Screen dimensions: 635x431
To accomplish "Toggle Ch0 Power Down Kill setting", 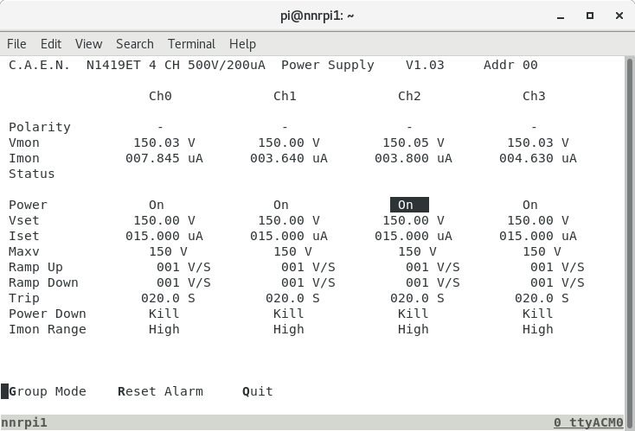I will click(x=164, y=314).
